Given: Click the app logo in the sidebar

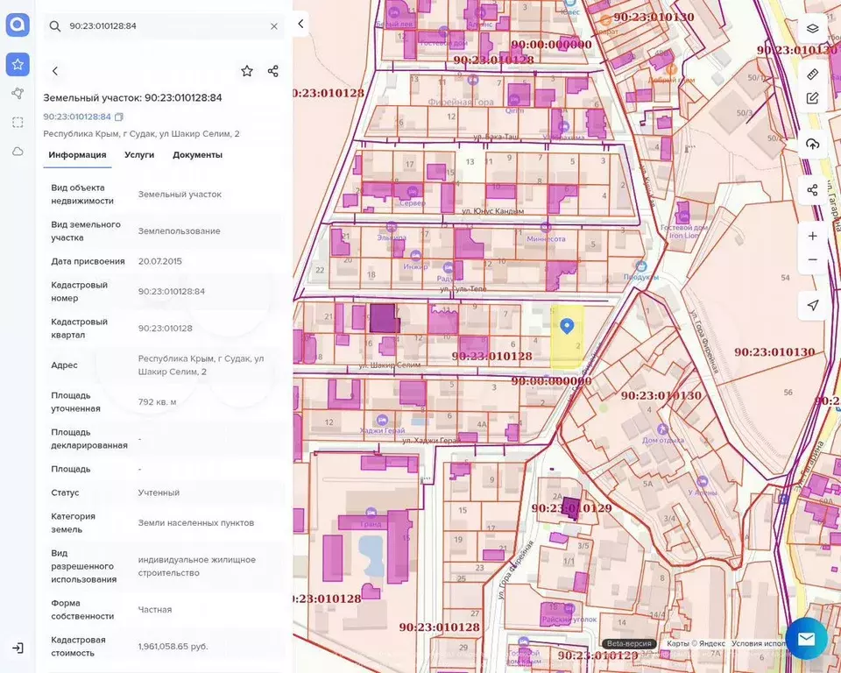Looking at the screenshot, I should coord(18,25).
